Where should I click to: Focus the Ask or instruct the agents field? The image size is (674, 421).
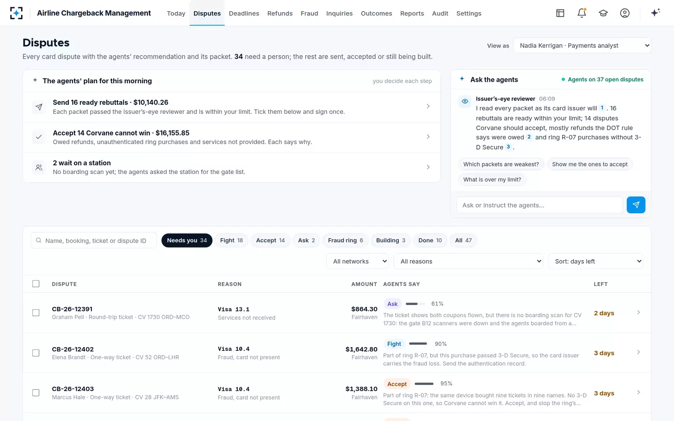[539, 205]
